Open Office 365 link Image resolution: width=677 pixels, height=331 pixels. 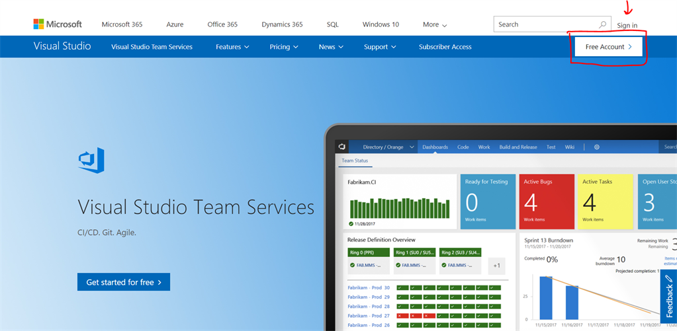222,24
